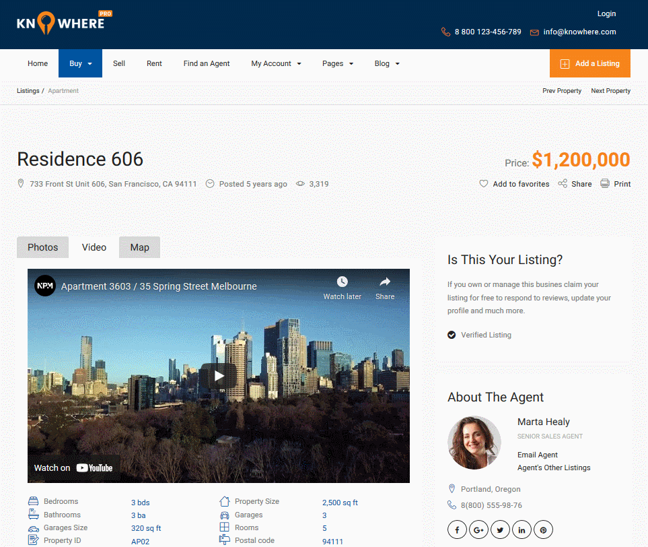Click Email Agent link
The height and width of the screenshot is (547, 648).
point(537,455)
